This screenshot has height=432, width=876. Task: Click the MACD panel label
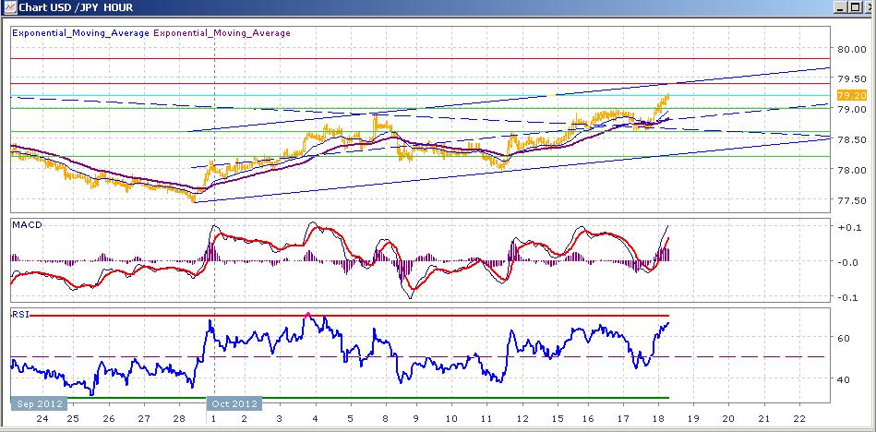[27, 224]
